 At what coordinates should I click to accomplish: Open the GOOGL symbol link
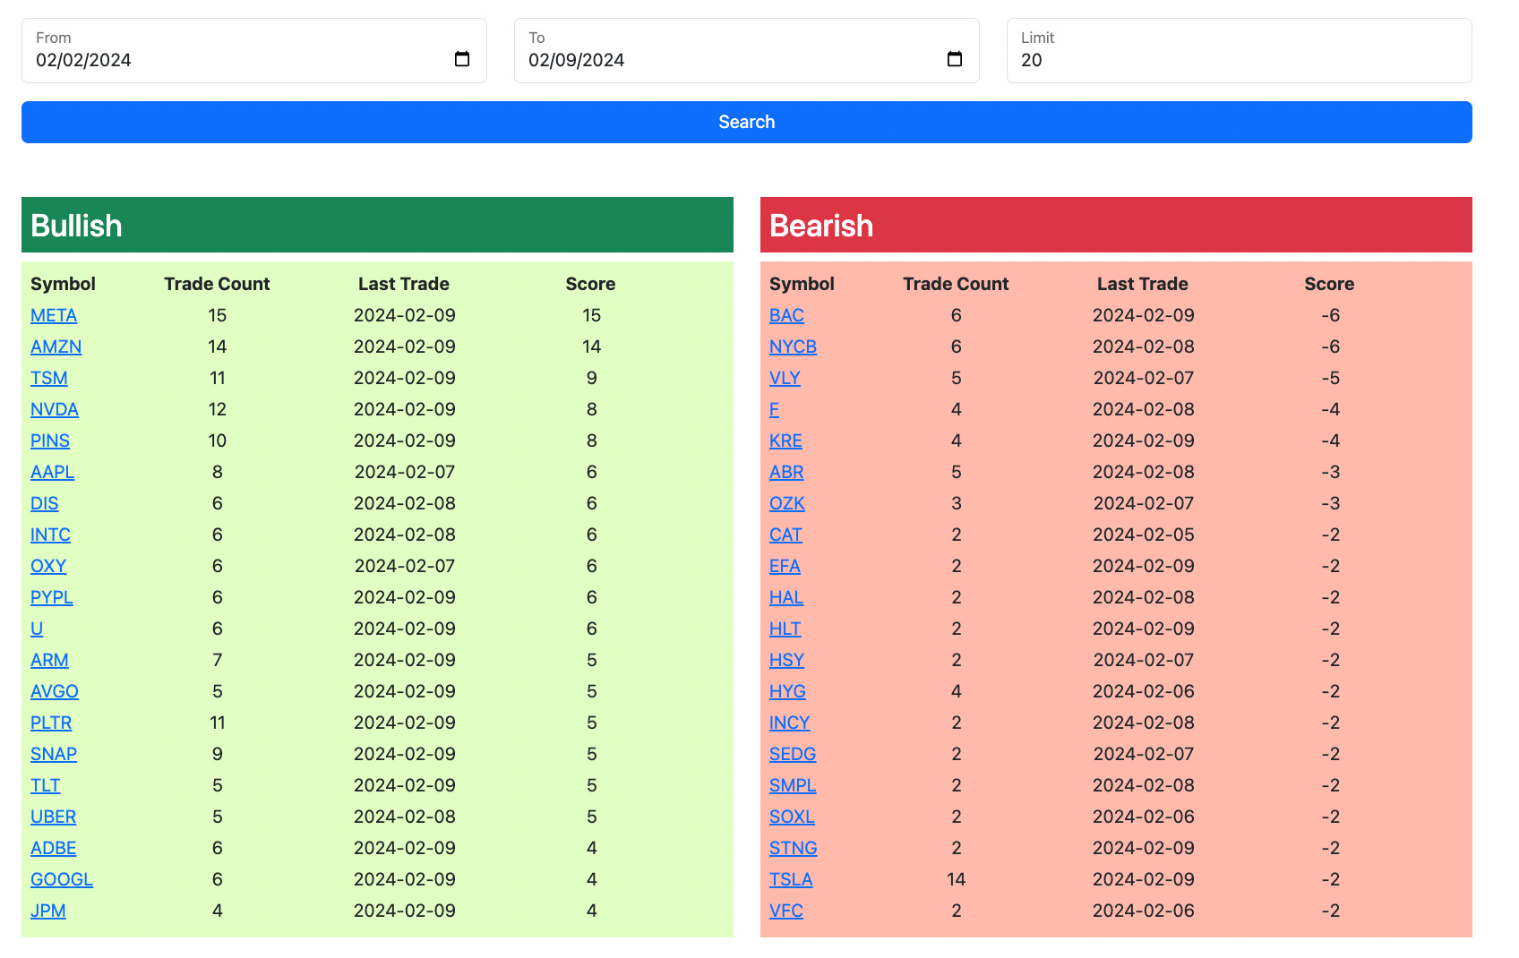(62, 879)
